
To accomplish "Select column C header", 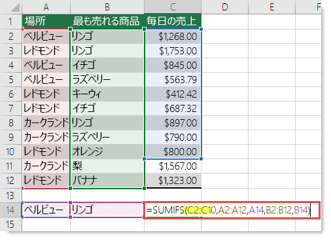I will [x=173, y=7].
